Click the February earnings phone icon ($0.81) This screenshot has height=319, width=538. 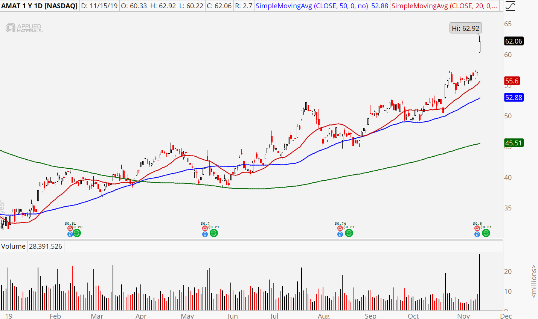[x=70, y=228]
